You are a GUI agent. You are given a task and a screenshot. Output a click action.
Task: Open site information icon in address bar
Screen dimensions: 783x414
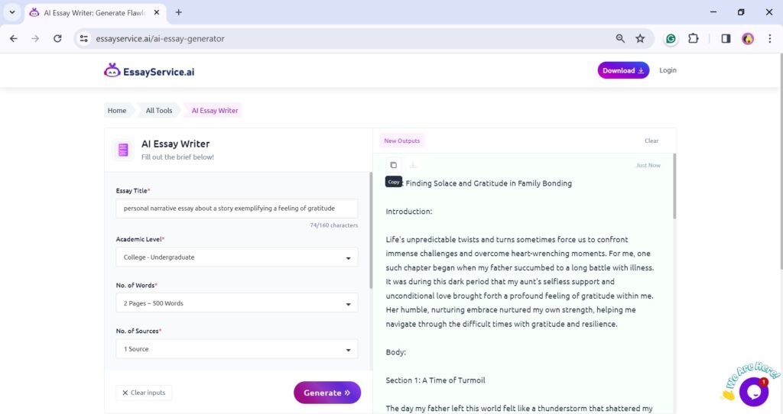coord(84,38)
